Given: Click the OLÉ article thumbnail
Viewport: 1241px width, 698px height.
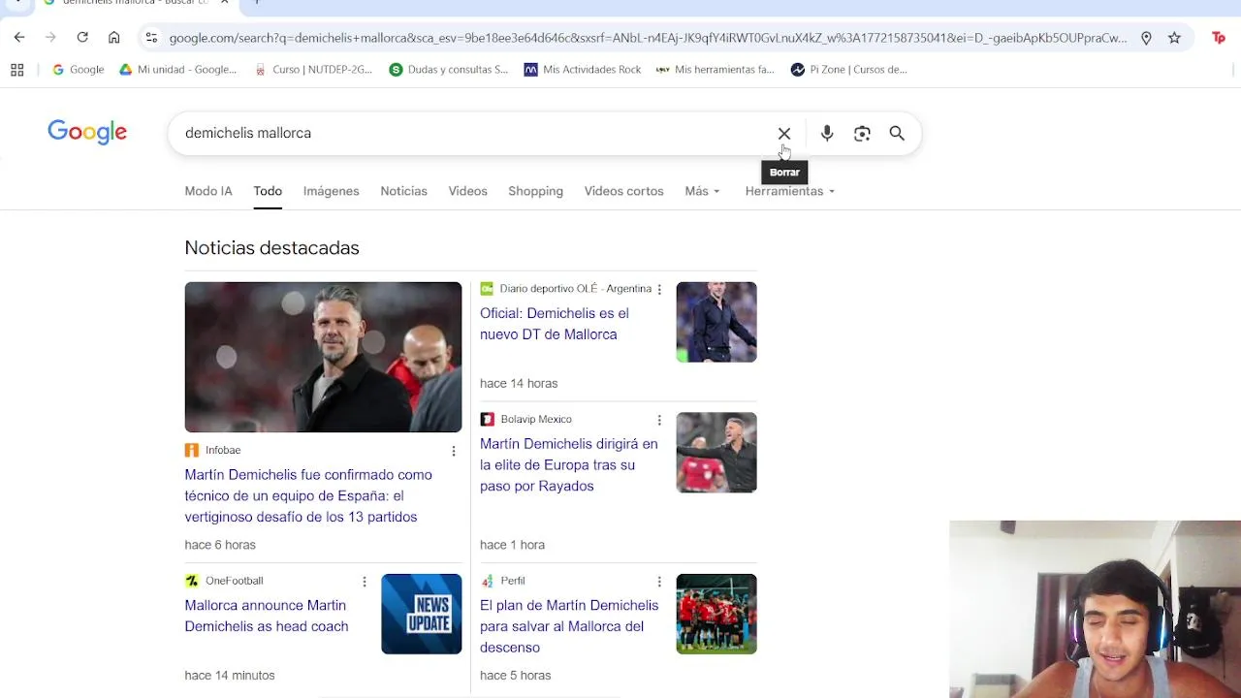Looking at the screenshot, I should [716, 322].
